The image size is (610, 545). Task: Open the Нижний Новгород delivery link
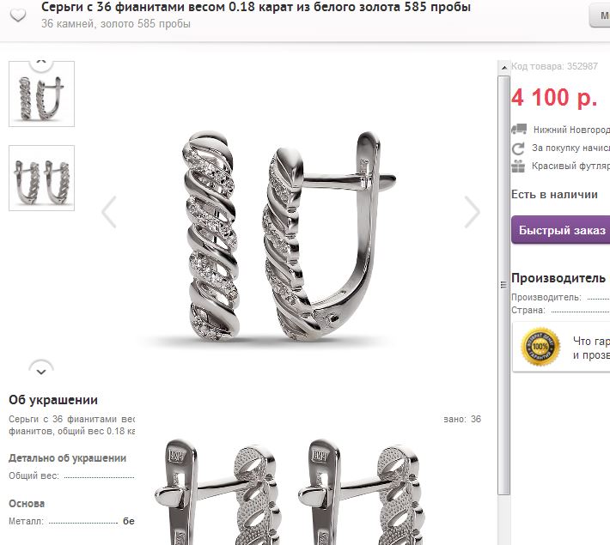[x=571, y=130]
